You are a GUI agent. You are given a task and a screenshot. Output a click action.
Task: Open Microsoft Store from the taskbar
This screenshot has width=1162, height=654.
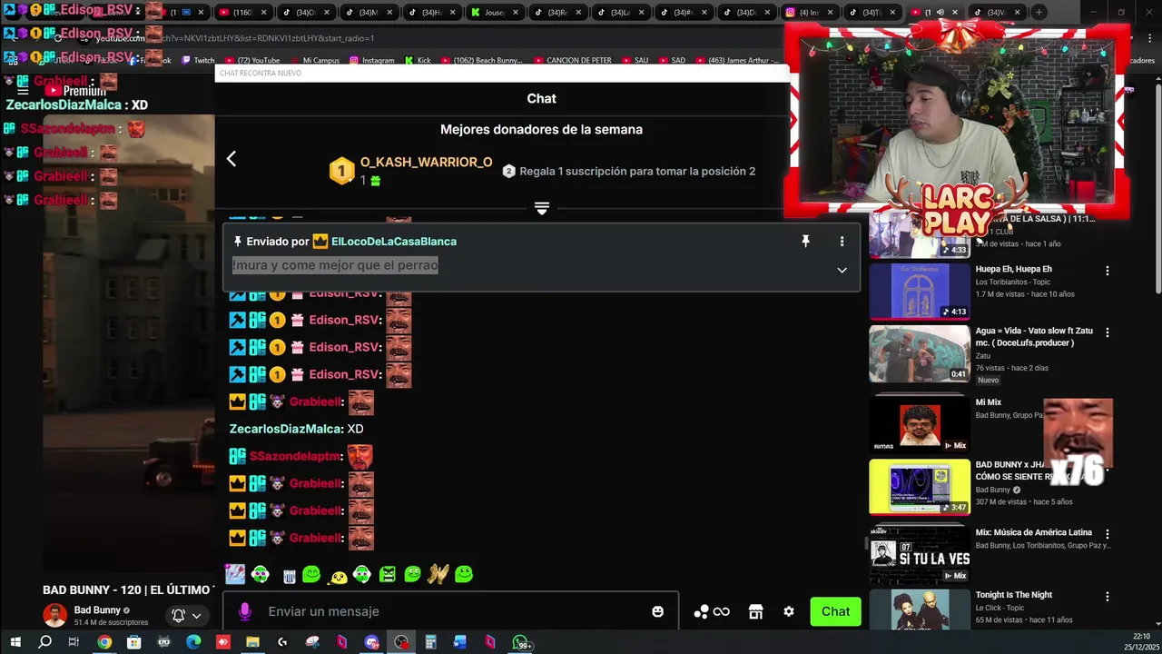coord(133,642)
